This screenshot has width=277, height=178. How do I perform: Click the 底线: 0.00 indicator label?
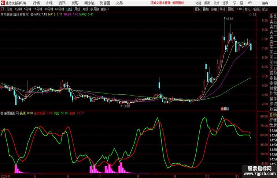pos(26,113)
